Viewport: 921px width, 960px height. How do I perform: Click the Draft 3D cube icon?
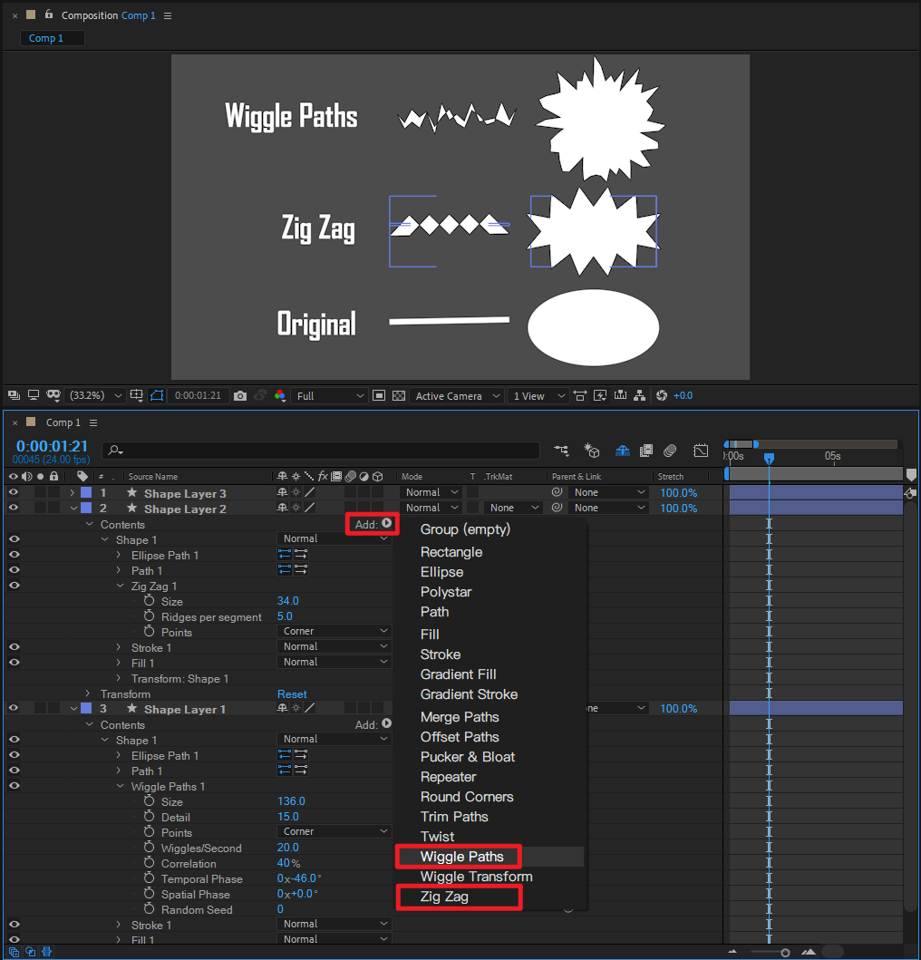coord(592,451)
